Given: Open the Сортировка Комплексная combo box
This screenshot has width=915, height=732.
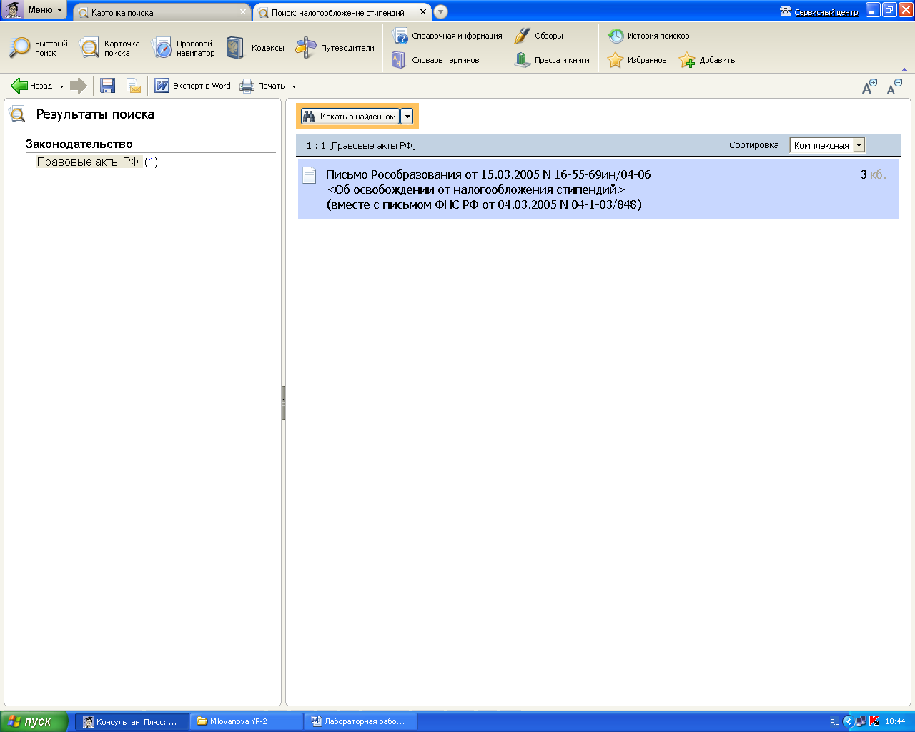Looking at the screenshot, I should click(x=827, y=145).
